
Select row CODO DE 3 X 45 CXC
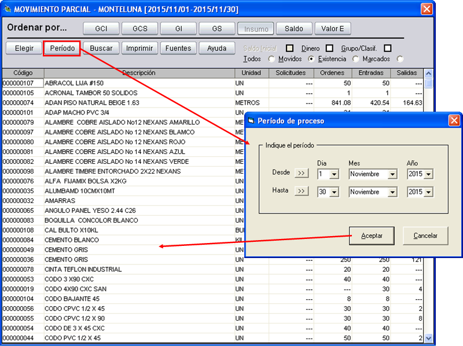pyautogui.click(x=212, y=328)
